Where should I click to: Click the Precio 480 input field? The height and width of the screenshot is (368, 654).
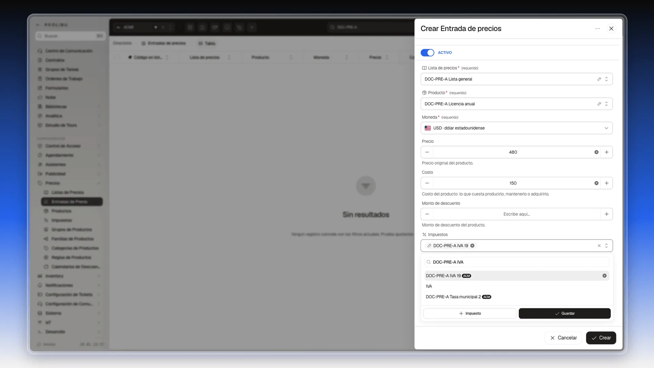coord(513,152)
